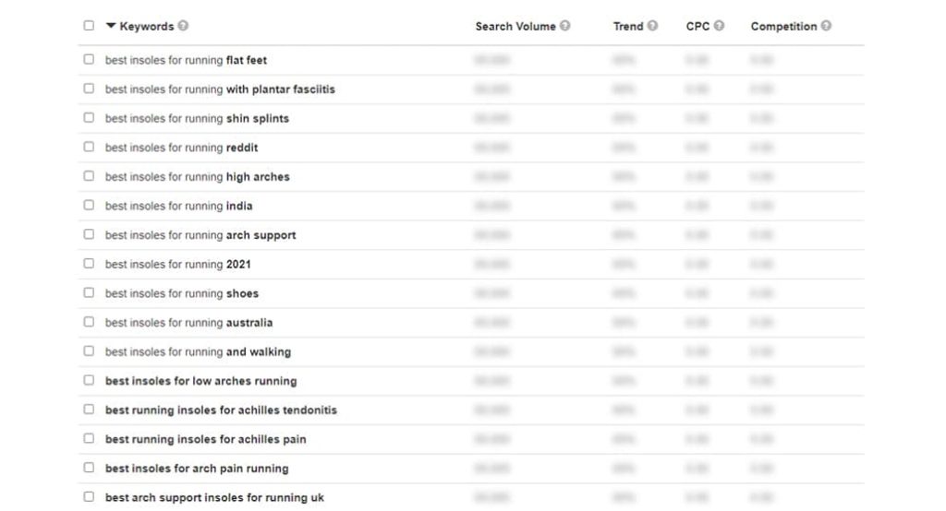Click the sort arrow beside Keywords header
The width and height of the screenshot is (946, 511).
pyautogui.click(x=111, y=26)
